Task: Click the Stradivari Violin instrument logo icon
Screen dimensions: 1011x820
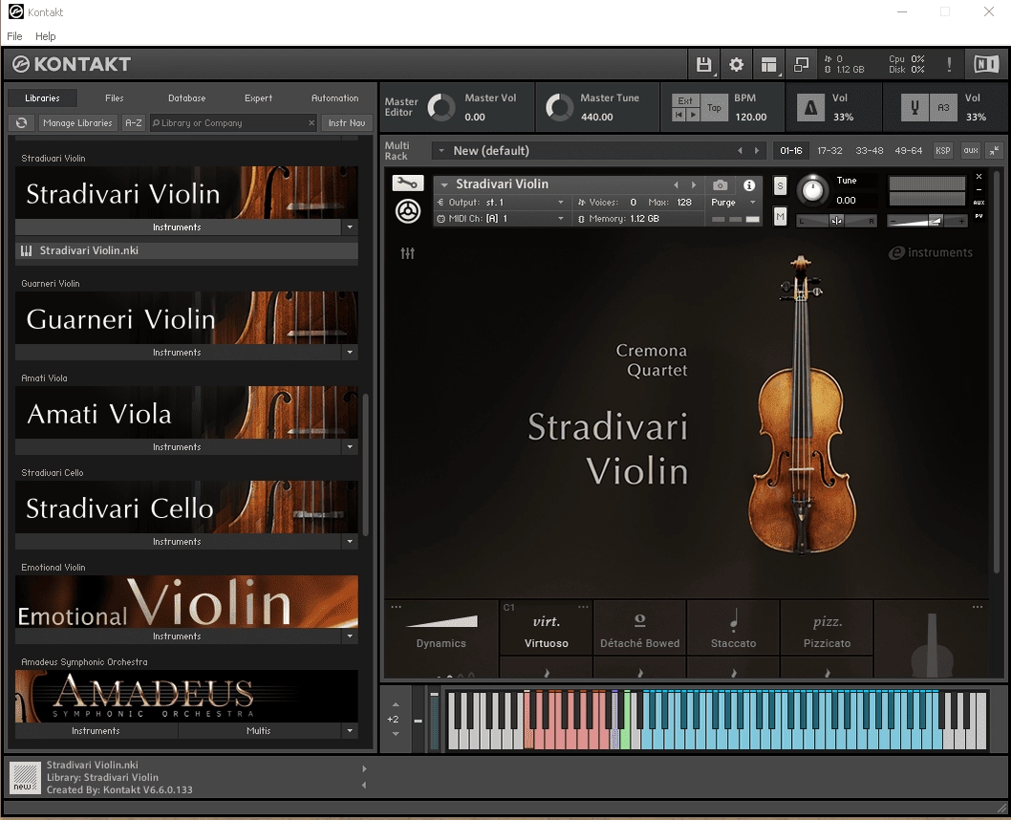Action: [x=407, y=211]
